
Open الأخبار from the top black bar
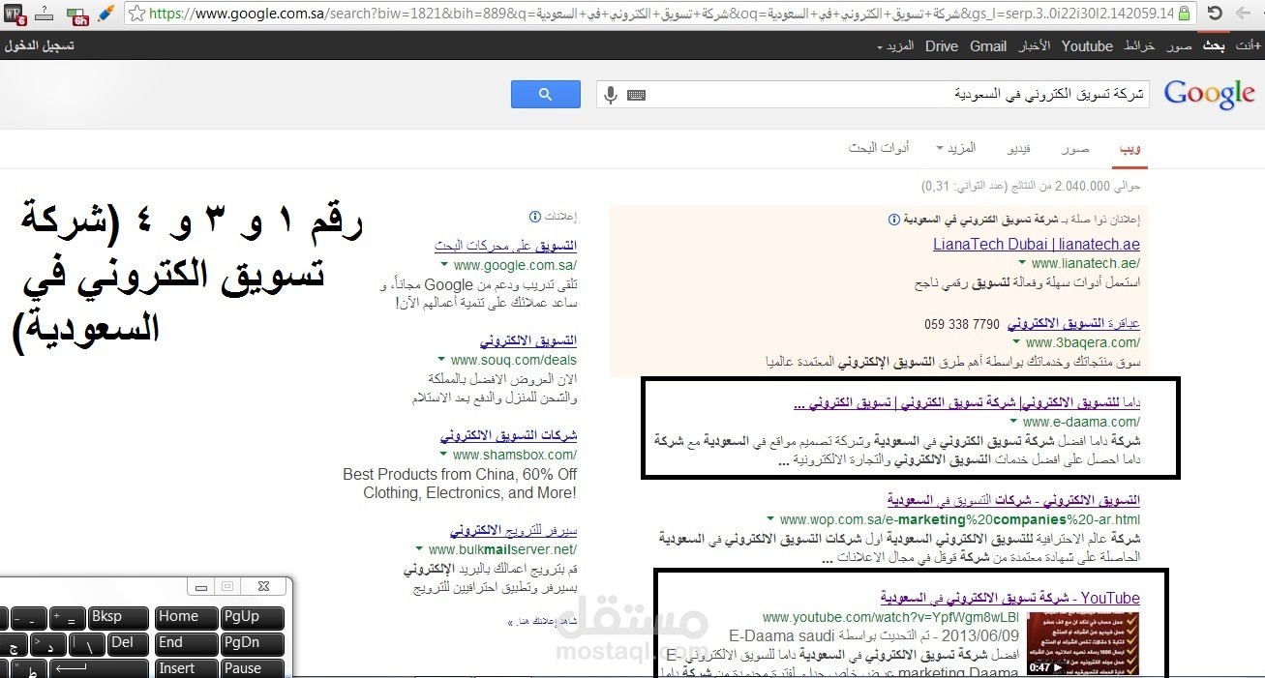point(1035,46)
